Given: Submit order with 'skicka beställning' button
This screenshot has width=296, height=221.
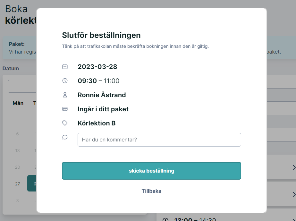Looking at the screenshot, I should (151, 171).
